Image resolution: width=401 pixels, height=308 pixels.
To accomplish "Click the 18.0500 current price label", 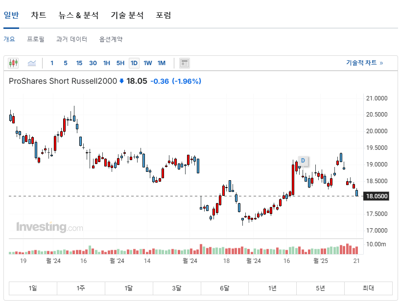I will [377, 196].
